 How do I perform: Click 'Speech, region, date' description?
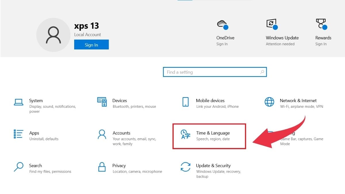coord(213,139)
